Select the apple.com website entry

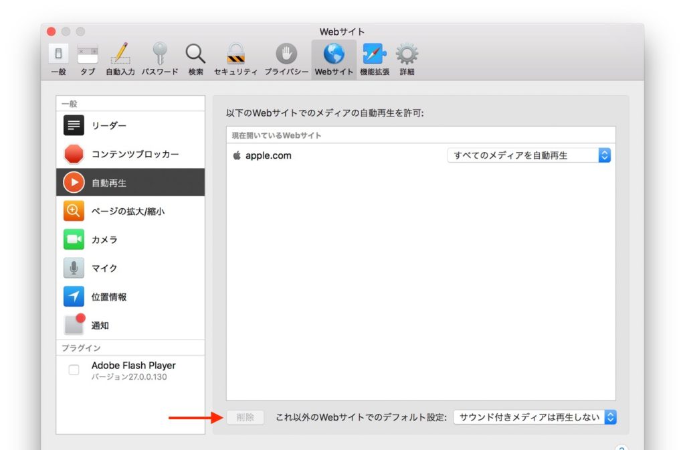(x=270, y=155)
